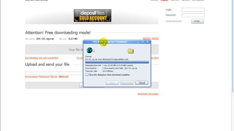Click Remote upload link
Screen dimensions: 234x131
(x=31, y=77)
